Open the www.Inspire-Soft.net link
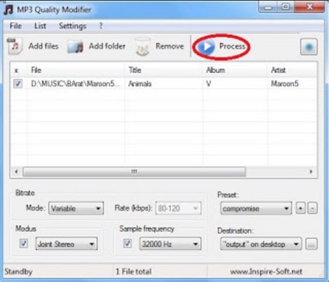This screenshot has width=329, height=282. click(x=266, y=272)
